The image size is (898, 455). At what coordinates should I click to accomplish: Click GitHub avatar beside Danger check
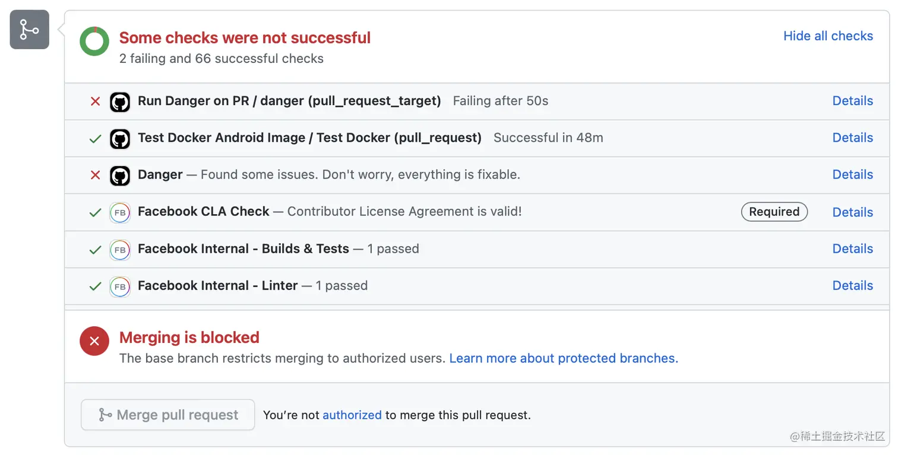[x=120, y=176]
